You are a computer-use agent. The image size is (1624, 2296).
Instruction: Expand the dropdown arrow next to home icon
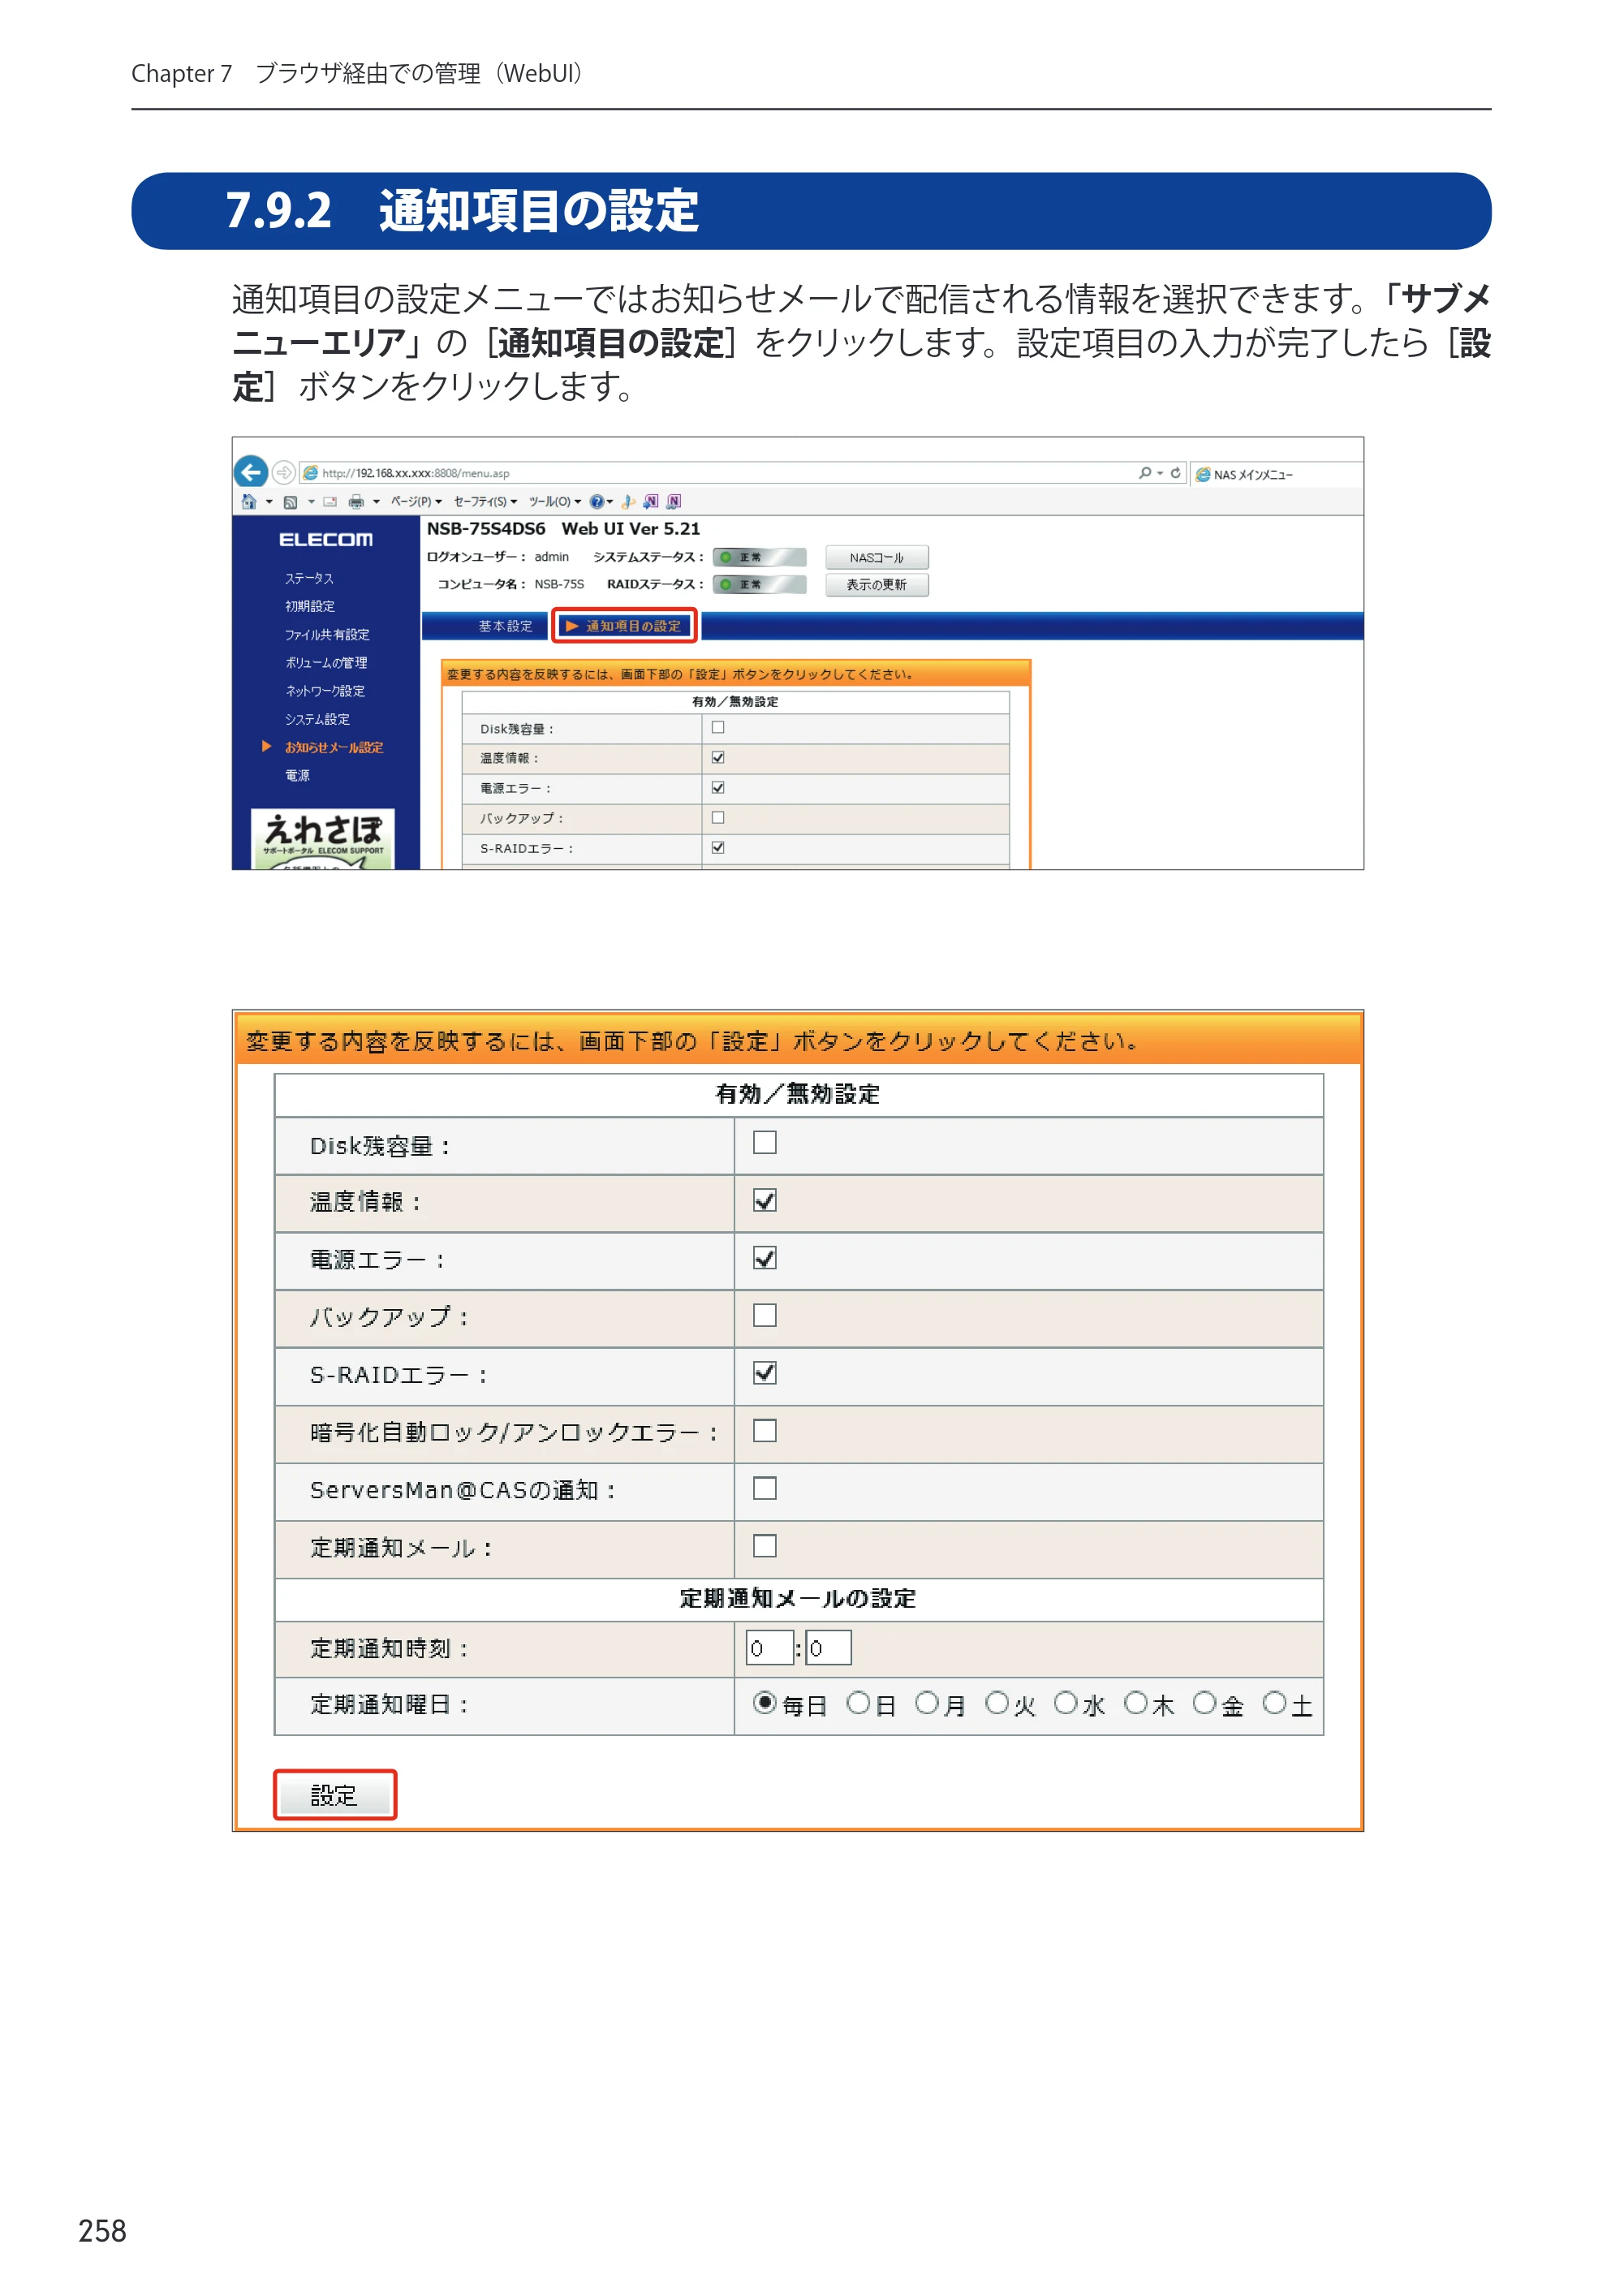[x=269, y=502]
